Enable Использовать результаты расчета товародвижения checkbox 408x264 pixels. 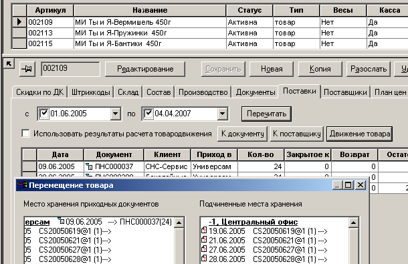tap(26, 134)
